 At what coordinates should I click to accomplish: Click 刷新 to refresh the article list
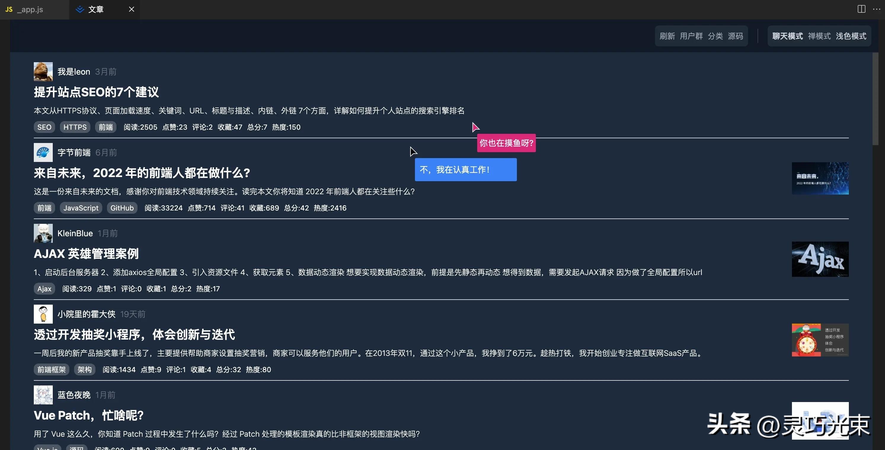pyautogui.click(x=667, y=36)
